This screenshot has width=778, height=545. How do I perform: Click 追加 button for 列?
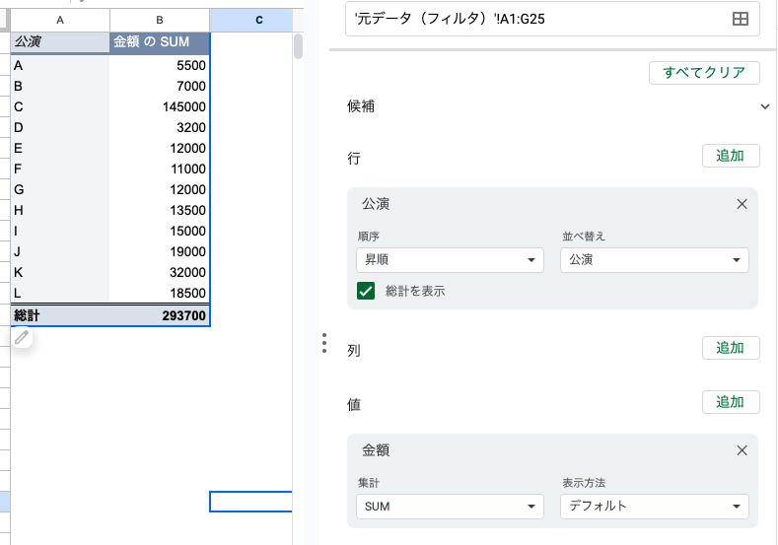click(731, 348)
